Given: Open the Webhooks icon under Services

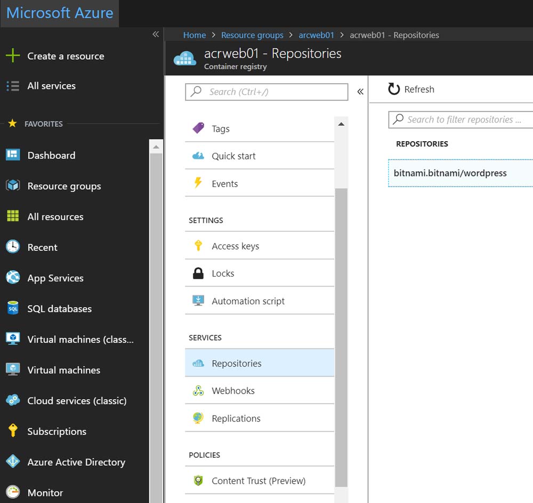Looking at the screenshot, I should 198,391.
